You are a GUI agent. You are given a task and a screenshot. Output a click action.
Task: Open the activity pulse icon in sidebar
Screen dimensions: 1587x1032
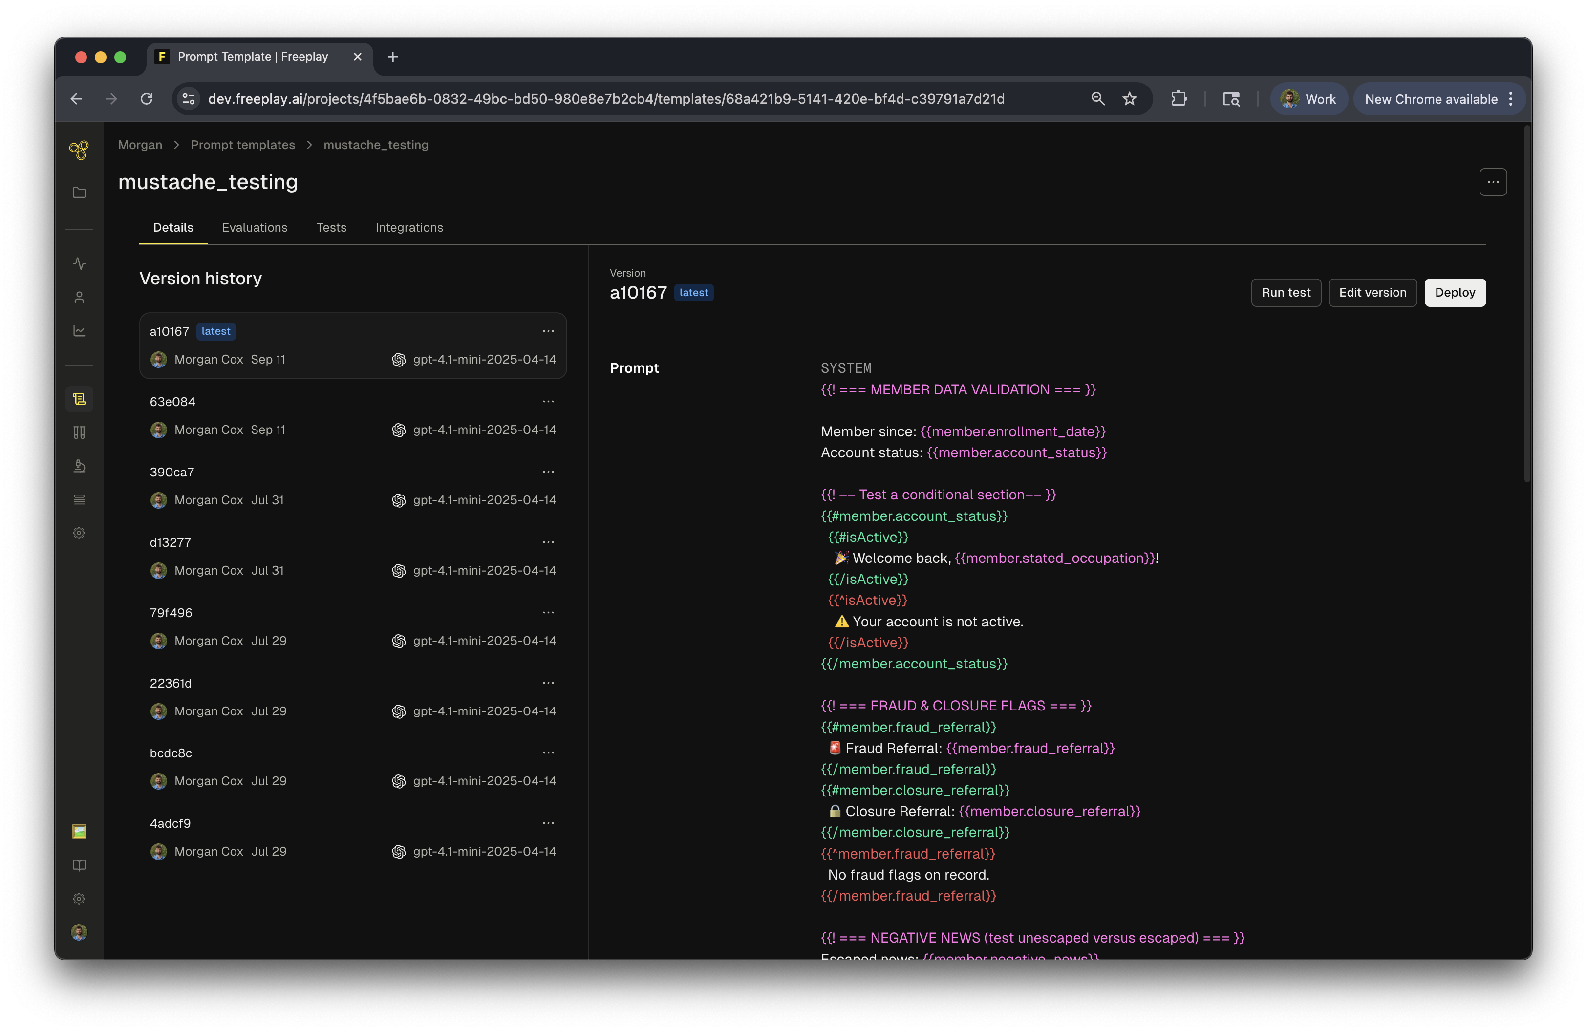(79, 263)
